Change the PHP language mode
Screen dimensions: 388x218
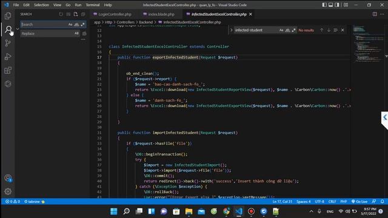tap(344, 202)
